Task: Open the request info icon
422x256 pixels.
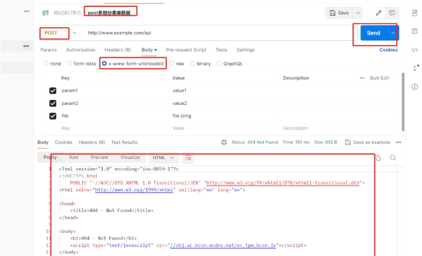Action: tap(415, 87)
